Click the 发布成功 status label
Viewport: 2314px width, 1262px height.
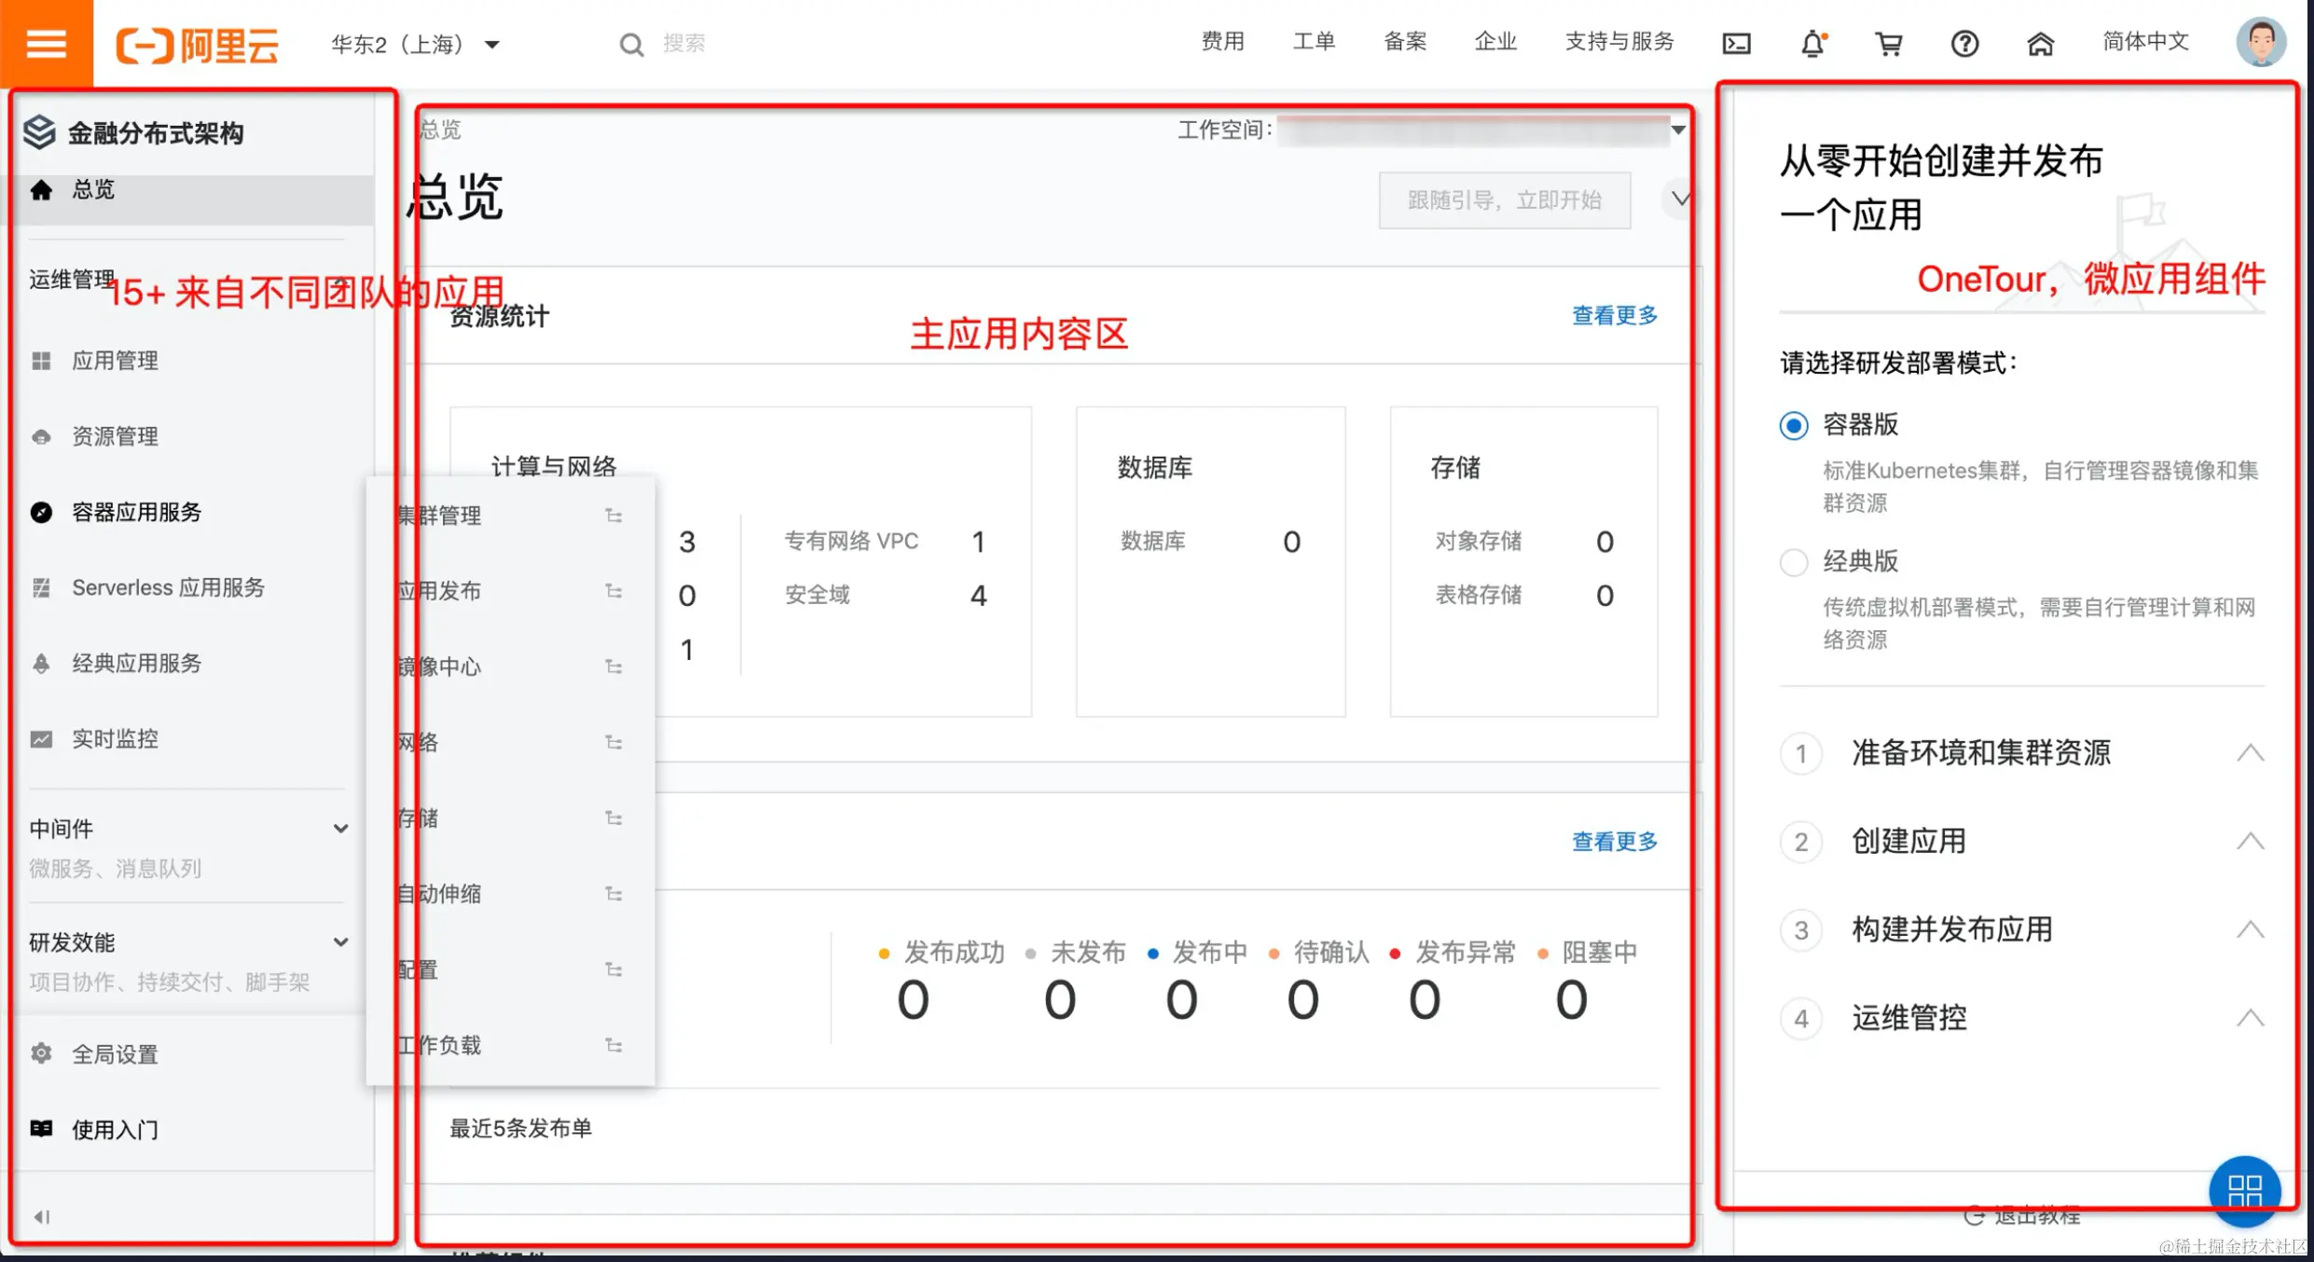pyautogui.click(x=954, y=953)
